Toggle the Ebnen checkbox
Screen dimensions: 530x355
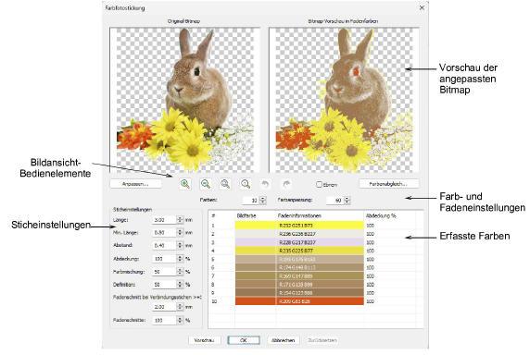click(x=319, y=184)
